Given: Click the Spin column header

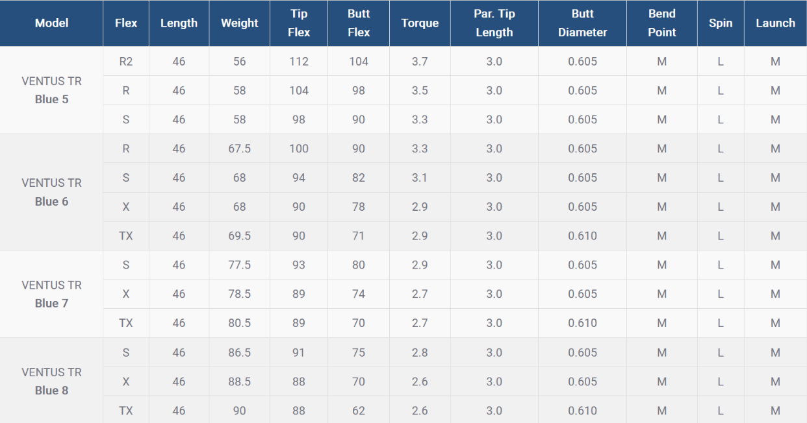Looking at the screenshot, I should pos(721,23).
